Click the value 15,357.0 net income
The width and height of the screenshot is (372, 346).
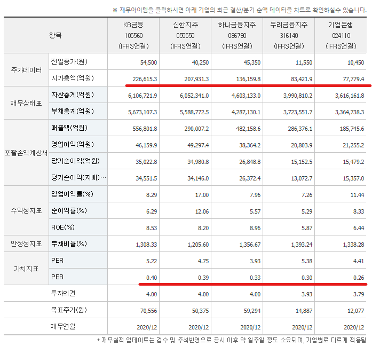click(x=353, y=178)
